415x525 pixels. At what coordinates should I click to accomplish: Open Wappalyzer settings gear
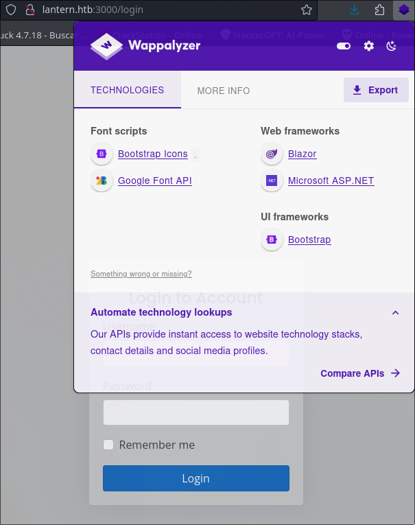click(x=368, y=46)
